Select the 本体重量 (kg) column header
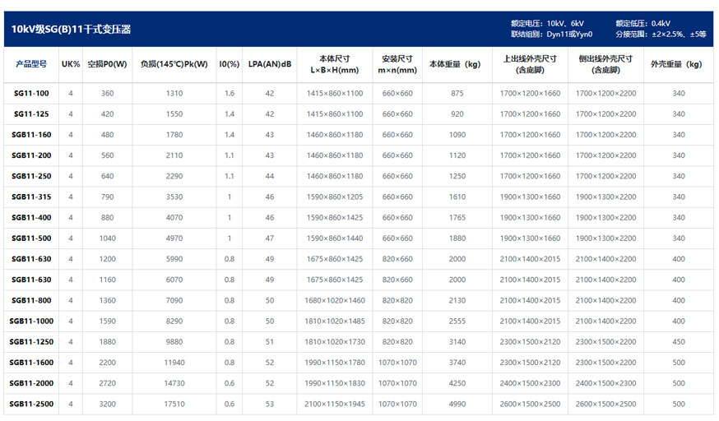The image size is (719, 421). [x=457, y=64]
